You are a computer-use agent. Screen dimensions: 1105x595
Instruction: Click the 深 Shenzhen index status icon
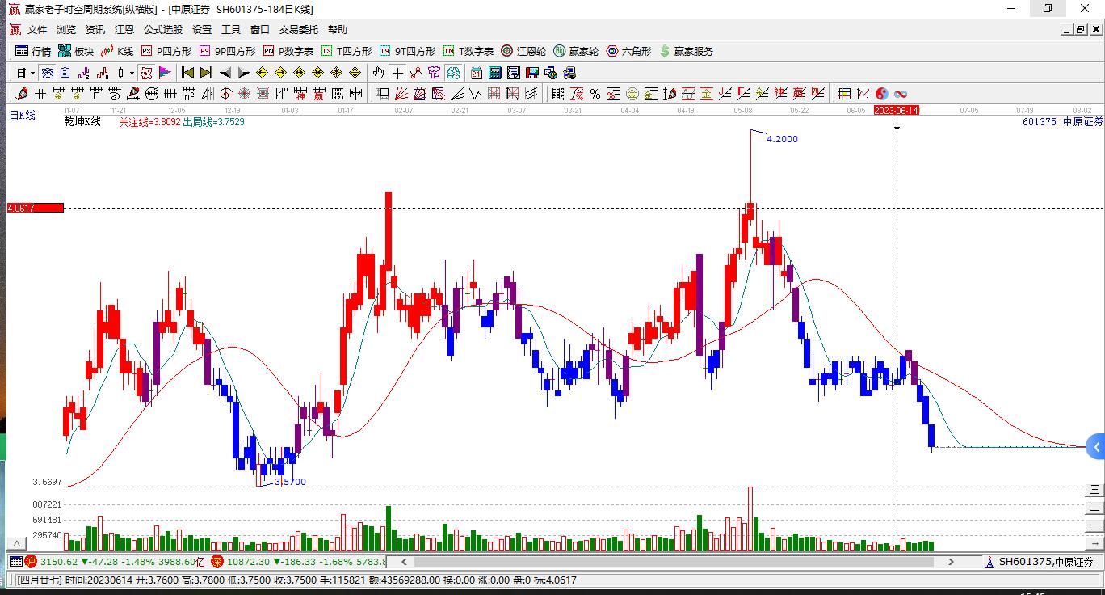tap(217, 562)
